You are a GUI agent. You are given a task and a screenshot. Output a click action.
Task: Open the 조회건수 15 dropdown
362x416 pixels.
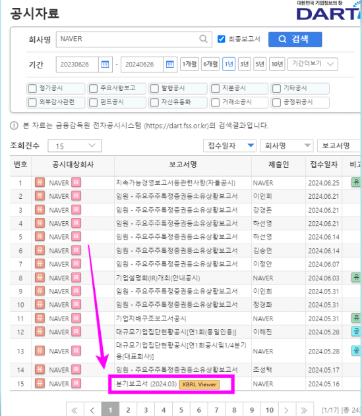tap(75, 146)
